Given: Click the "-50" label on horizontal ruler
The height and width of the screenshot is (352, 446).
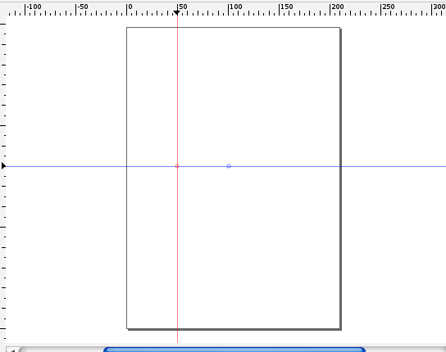Looking at the screenshot, I should tap(83, 7).
